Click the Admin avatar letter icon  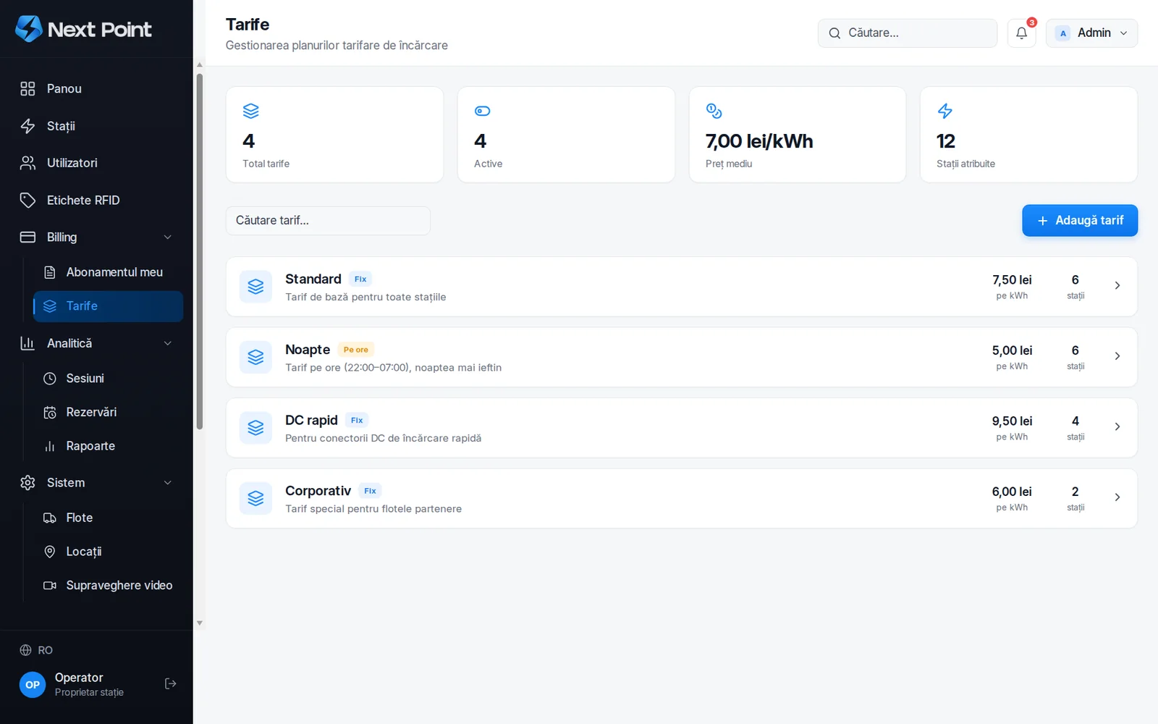(1062, 33)
